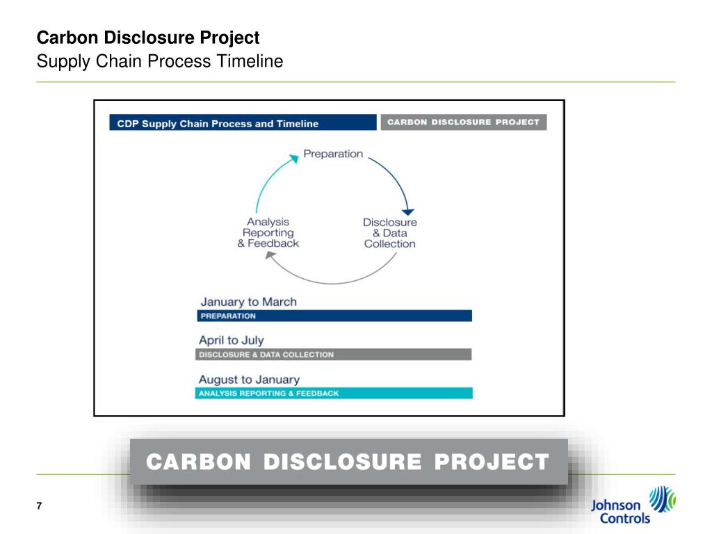Click the 'Disclosure & Data Collection' cycle label
The image size is (712, 534).
click(x=389, y=233)
